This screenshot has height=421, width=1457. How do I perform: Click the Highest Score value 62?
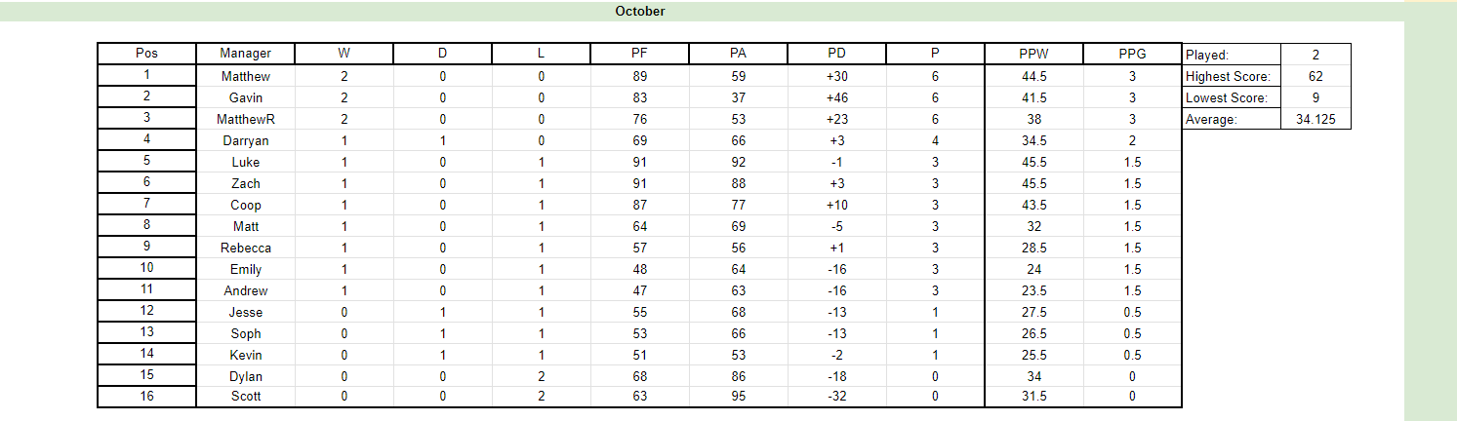[x=1315, y=76]
